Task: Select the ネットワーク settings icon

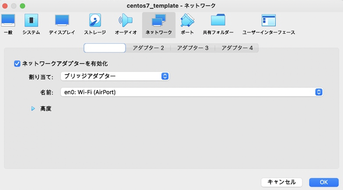Action: click(x=159, y=25)
